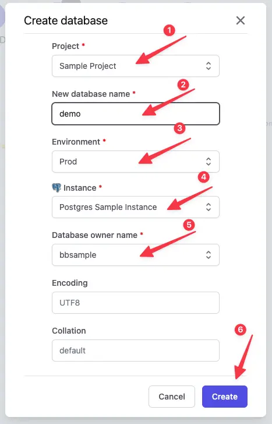Viewport: 272px width, 424px height.
Task: Open the Project dropdown showing Sample Project
Action: click(x=136, y=66)
